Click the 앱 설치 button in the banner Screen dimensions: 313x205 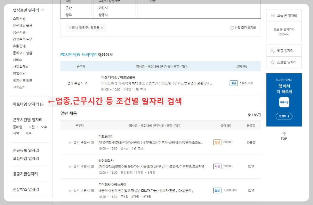pos(284,116)
